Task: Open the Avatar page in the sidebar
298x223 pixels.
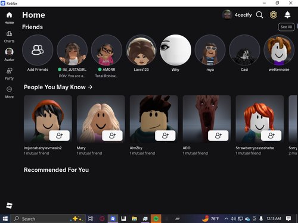Action: tap(9, 55)
